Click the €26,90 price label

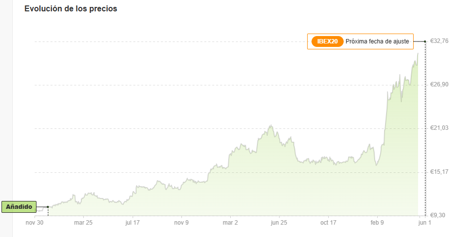pos(439,84)
